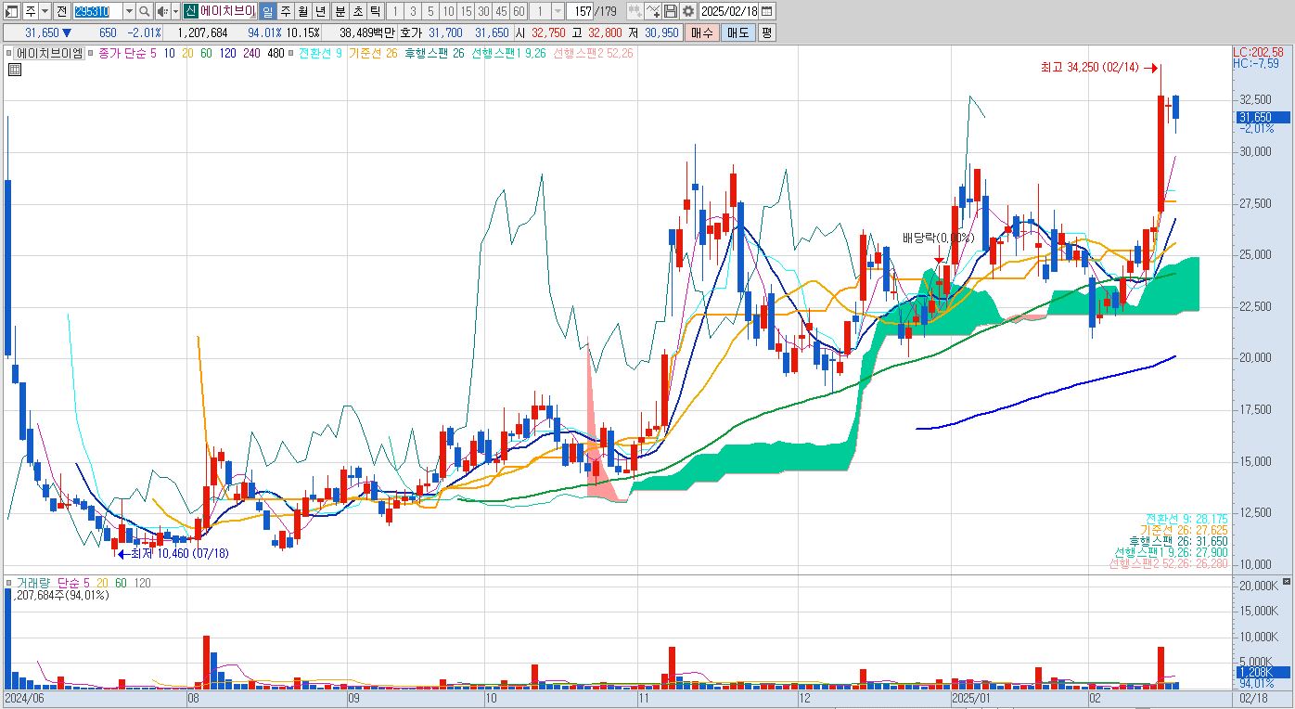The image size is (1295, 709).
Task: Click the stock code input field 295310
Action: [x=96, y=11]
